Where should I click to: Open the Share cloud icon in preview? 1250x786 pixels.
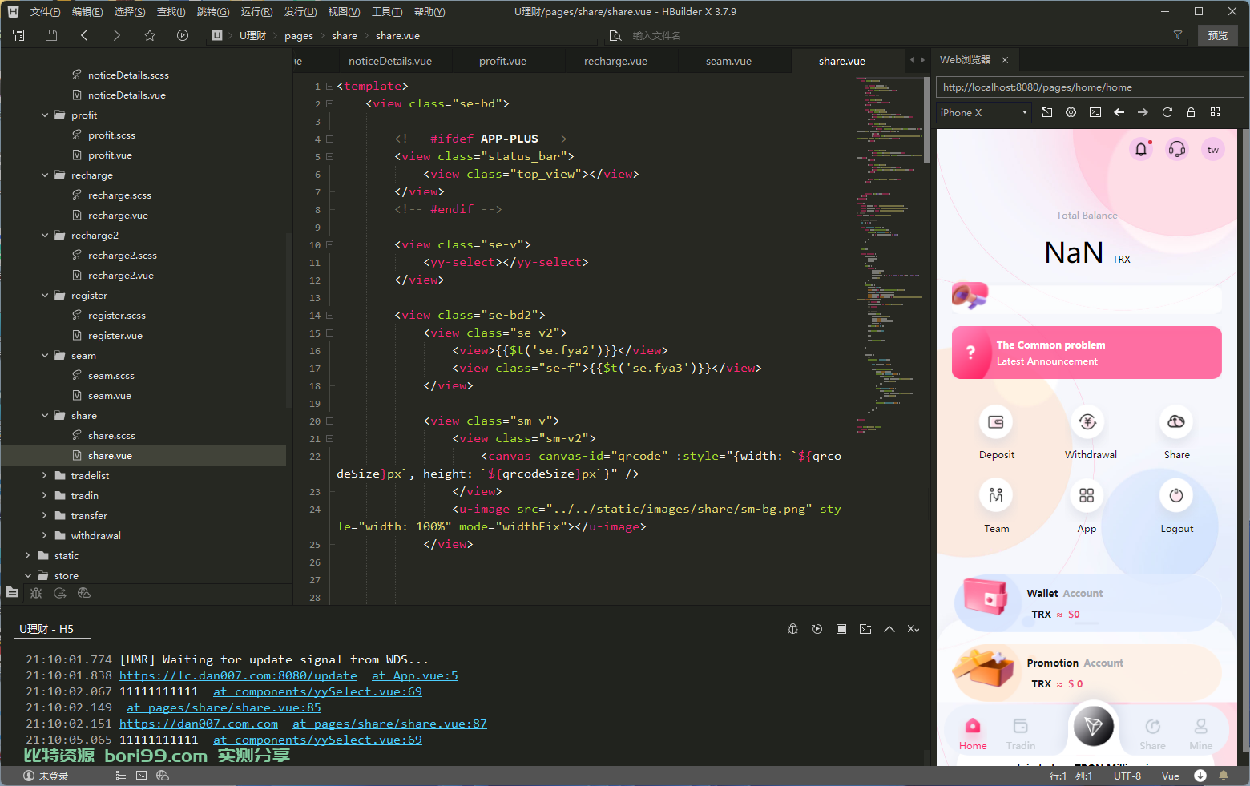pyautogui.click(x=1176, y=421)
